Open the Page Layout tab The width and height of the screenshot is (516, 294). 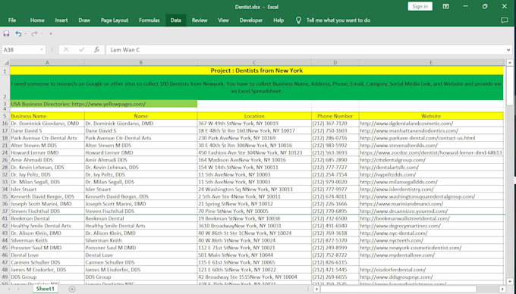[x=115, y=20]
